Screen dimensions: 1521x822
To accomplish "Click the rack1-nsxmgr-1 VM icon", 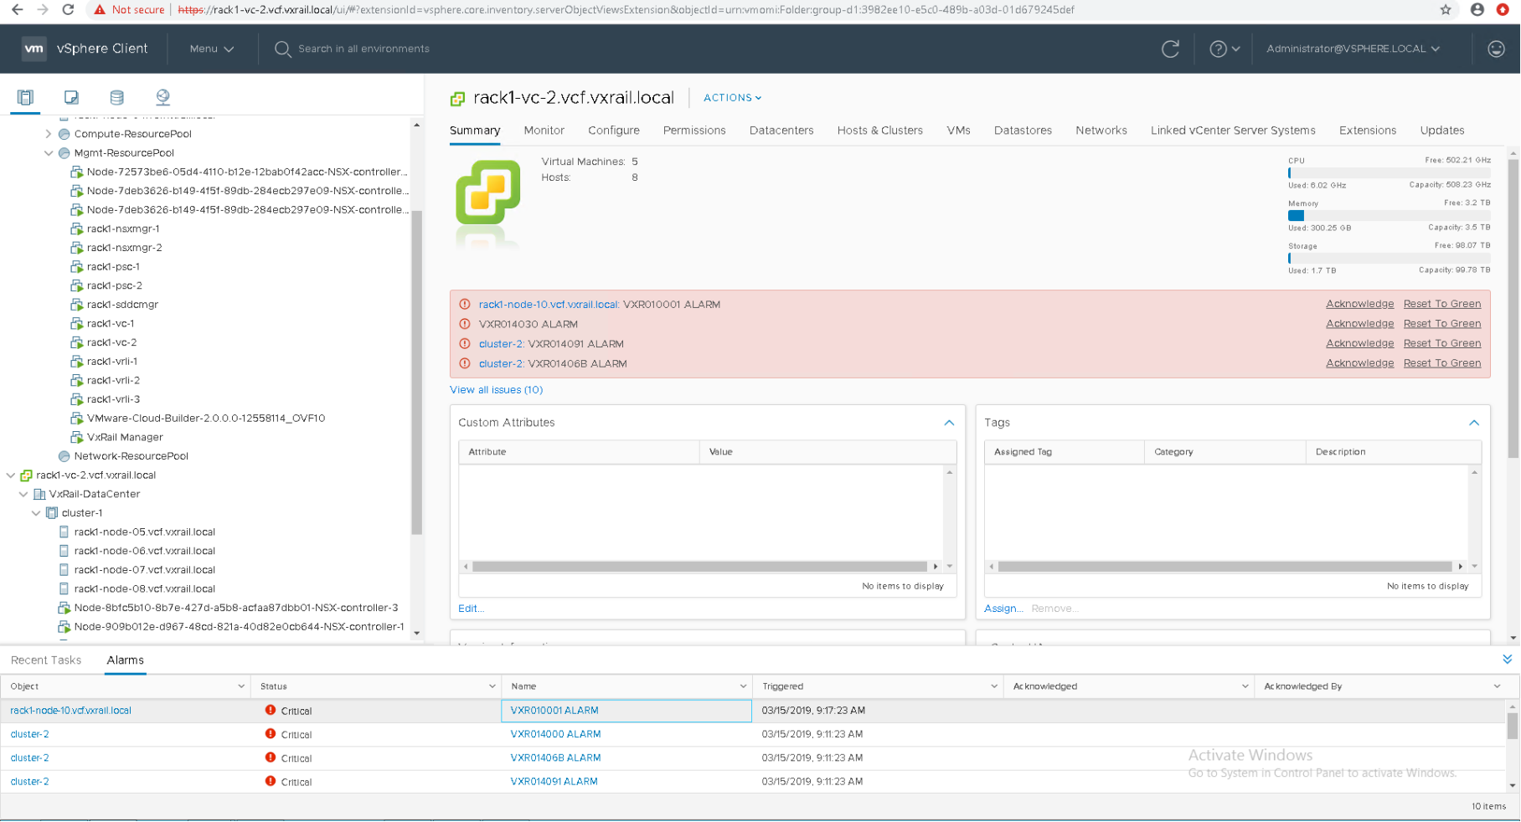I will pos(77,229).
